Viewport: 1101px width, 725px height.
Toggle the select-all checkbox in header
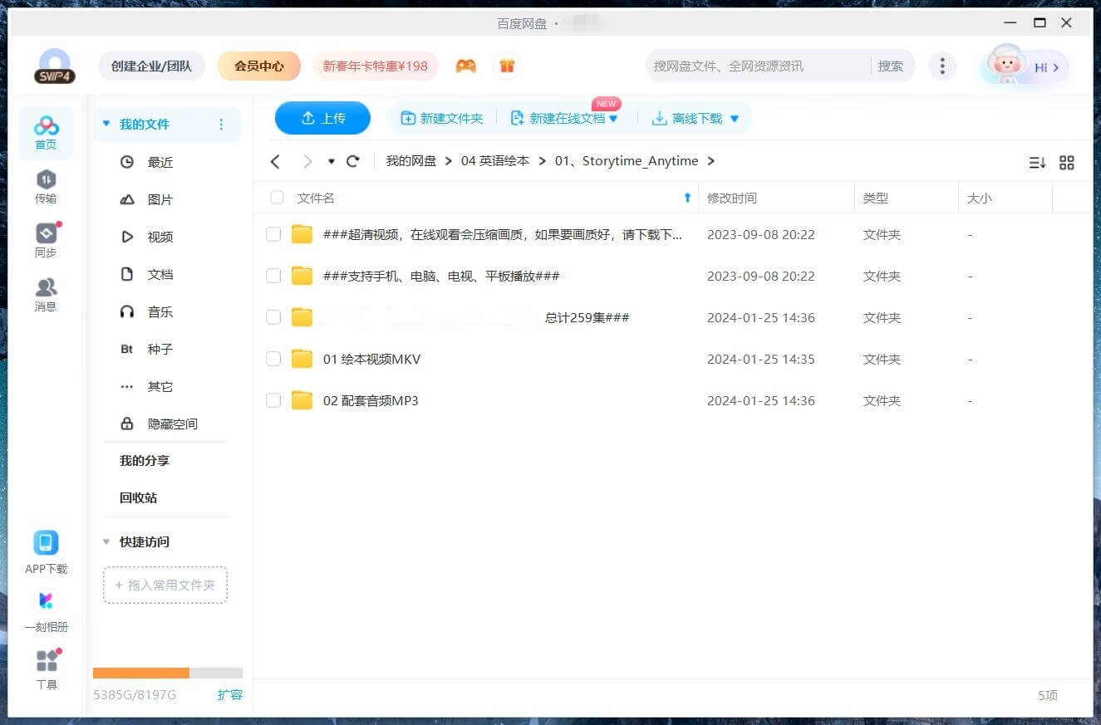[277, 198]
